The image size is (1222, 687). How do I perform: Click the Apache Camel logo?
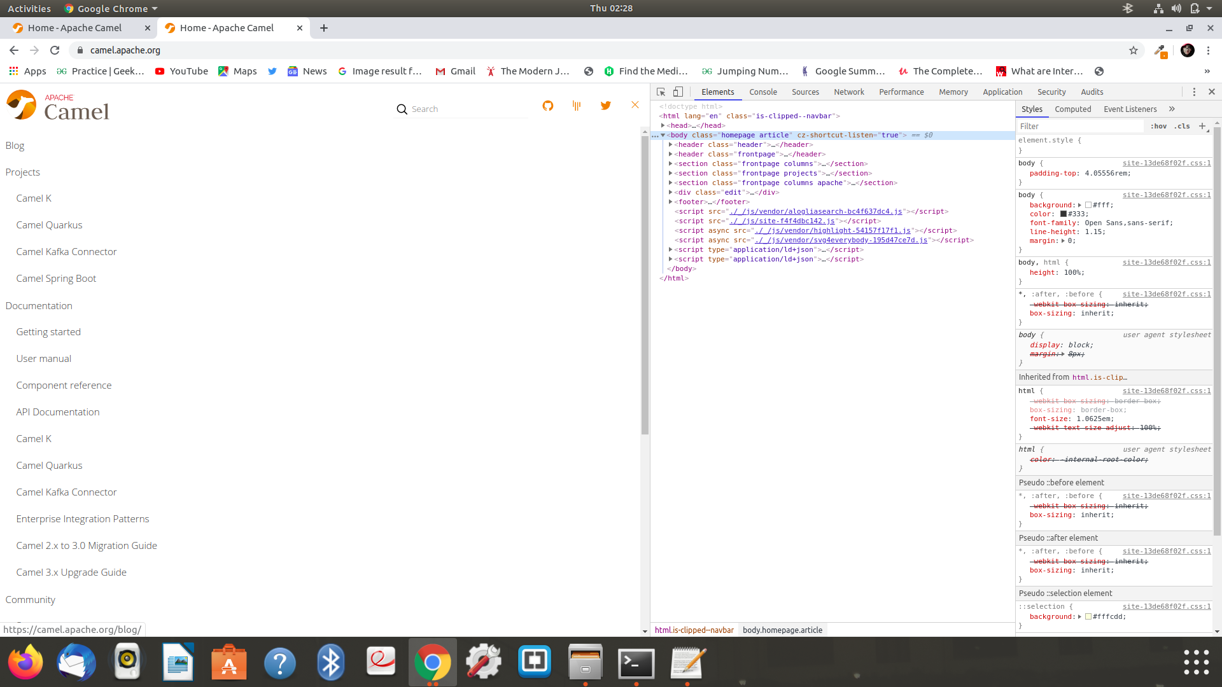coord(58,106)
